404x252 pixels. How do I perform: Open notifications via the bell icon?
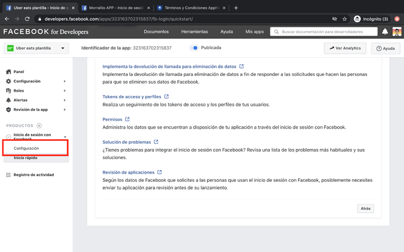pos(385,32)
